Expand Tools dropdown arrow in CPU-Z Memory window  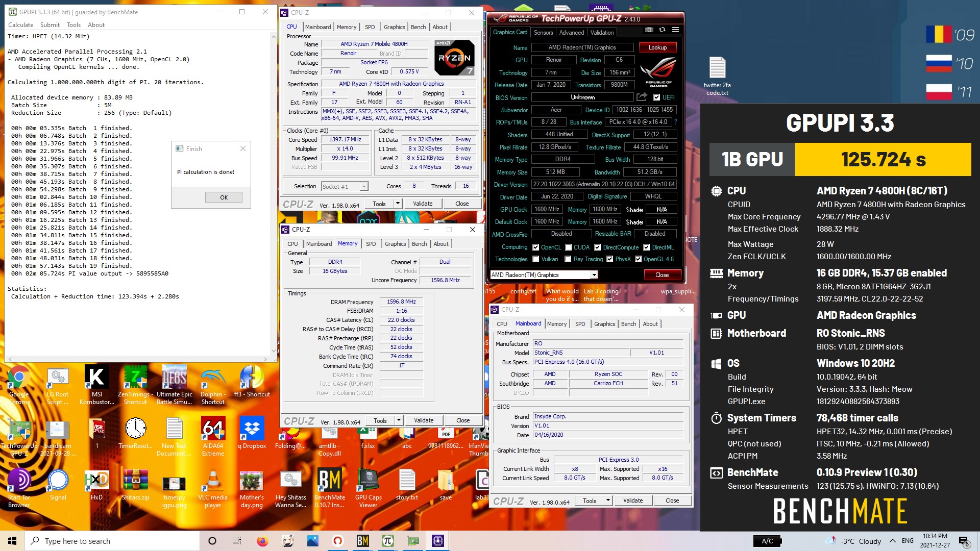(x=399, y=420)
